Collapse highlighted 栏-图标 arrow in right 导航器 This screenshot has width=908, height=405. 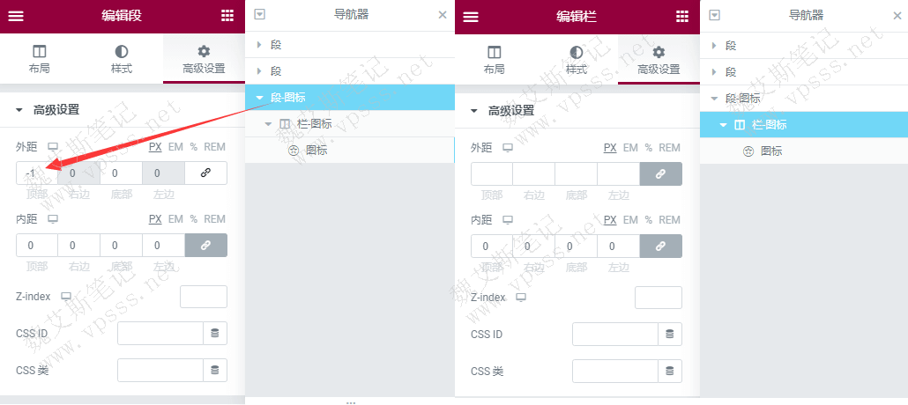click(723, 124)
